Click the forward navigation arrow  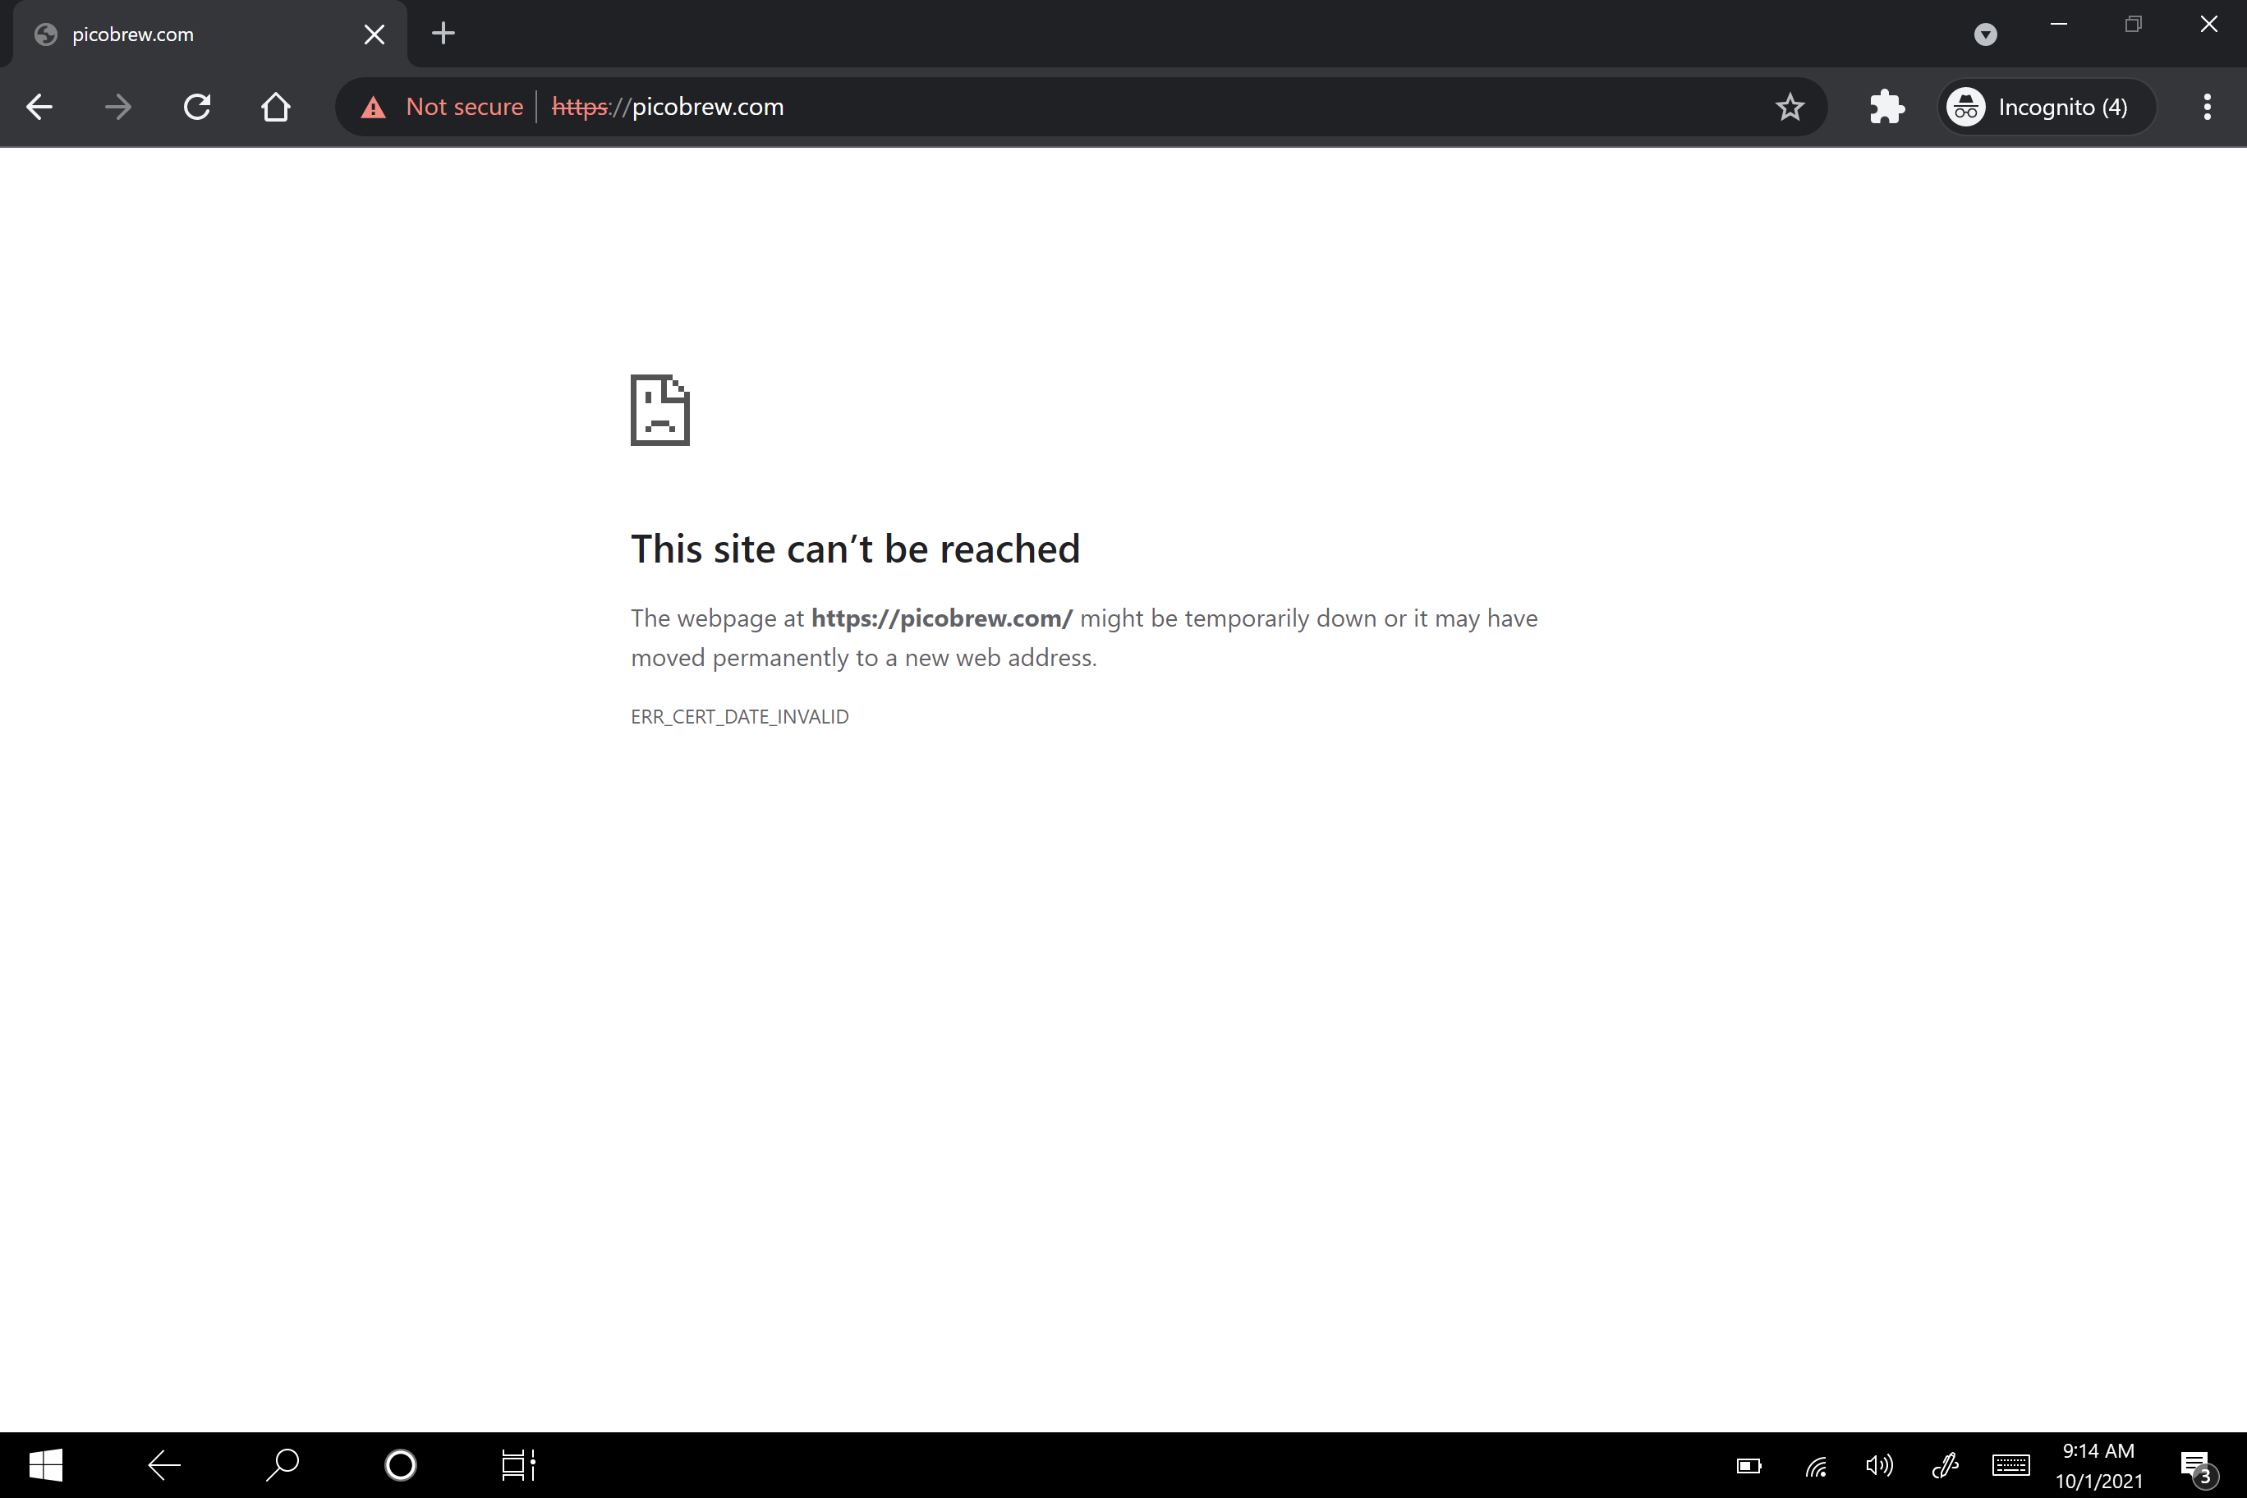(x=118, y=107)
